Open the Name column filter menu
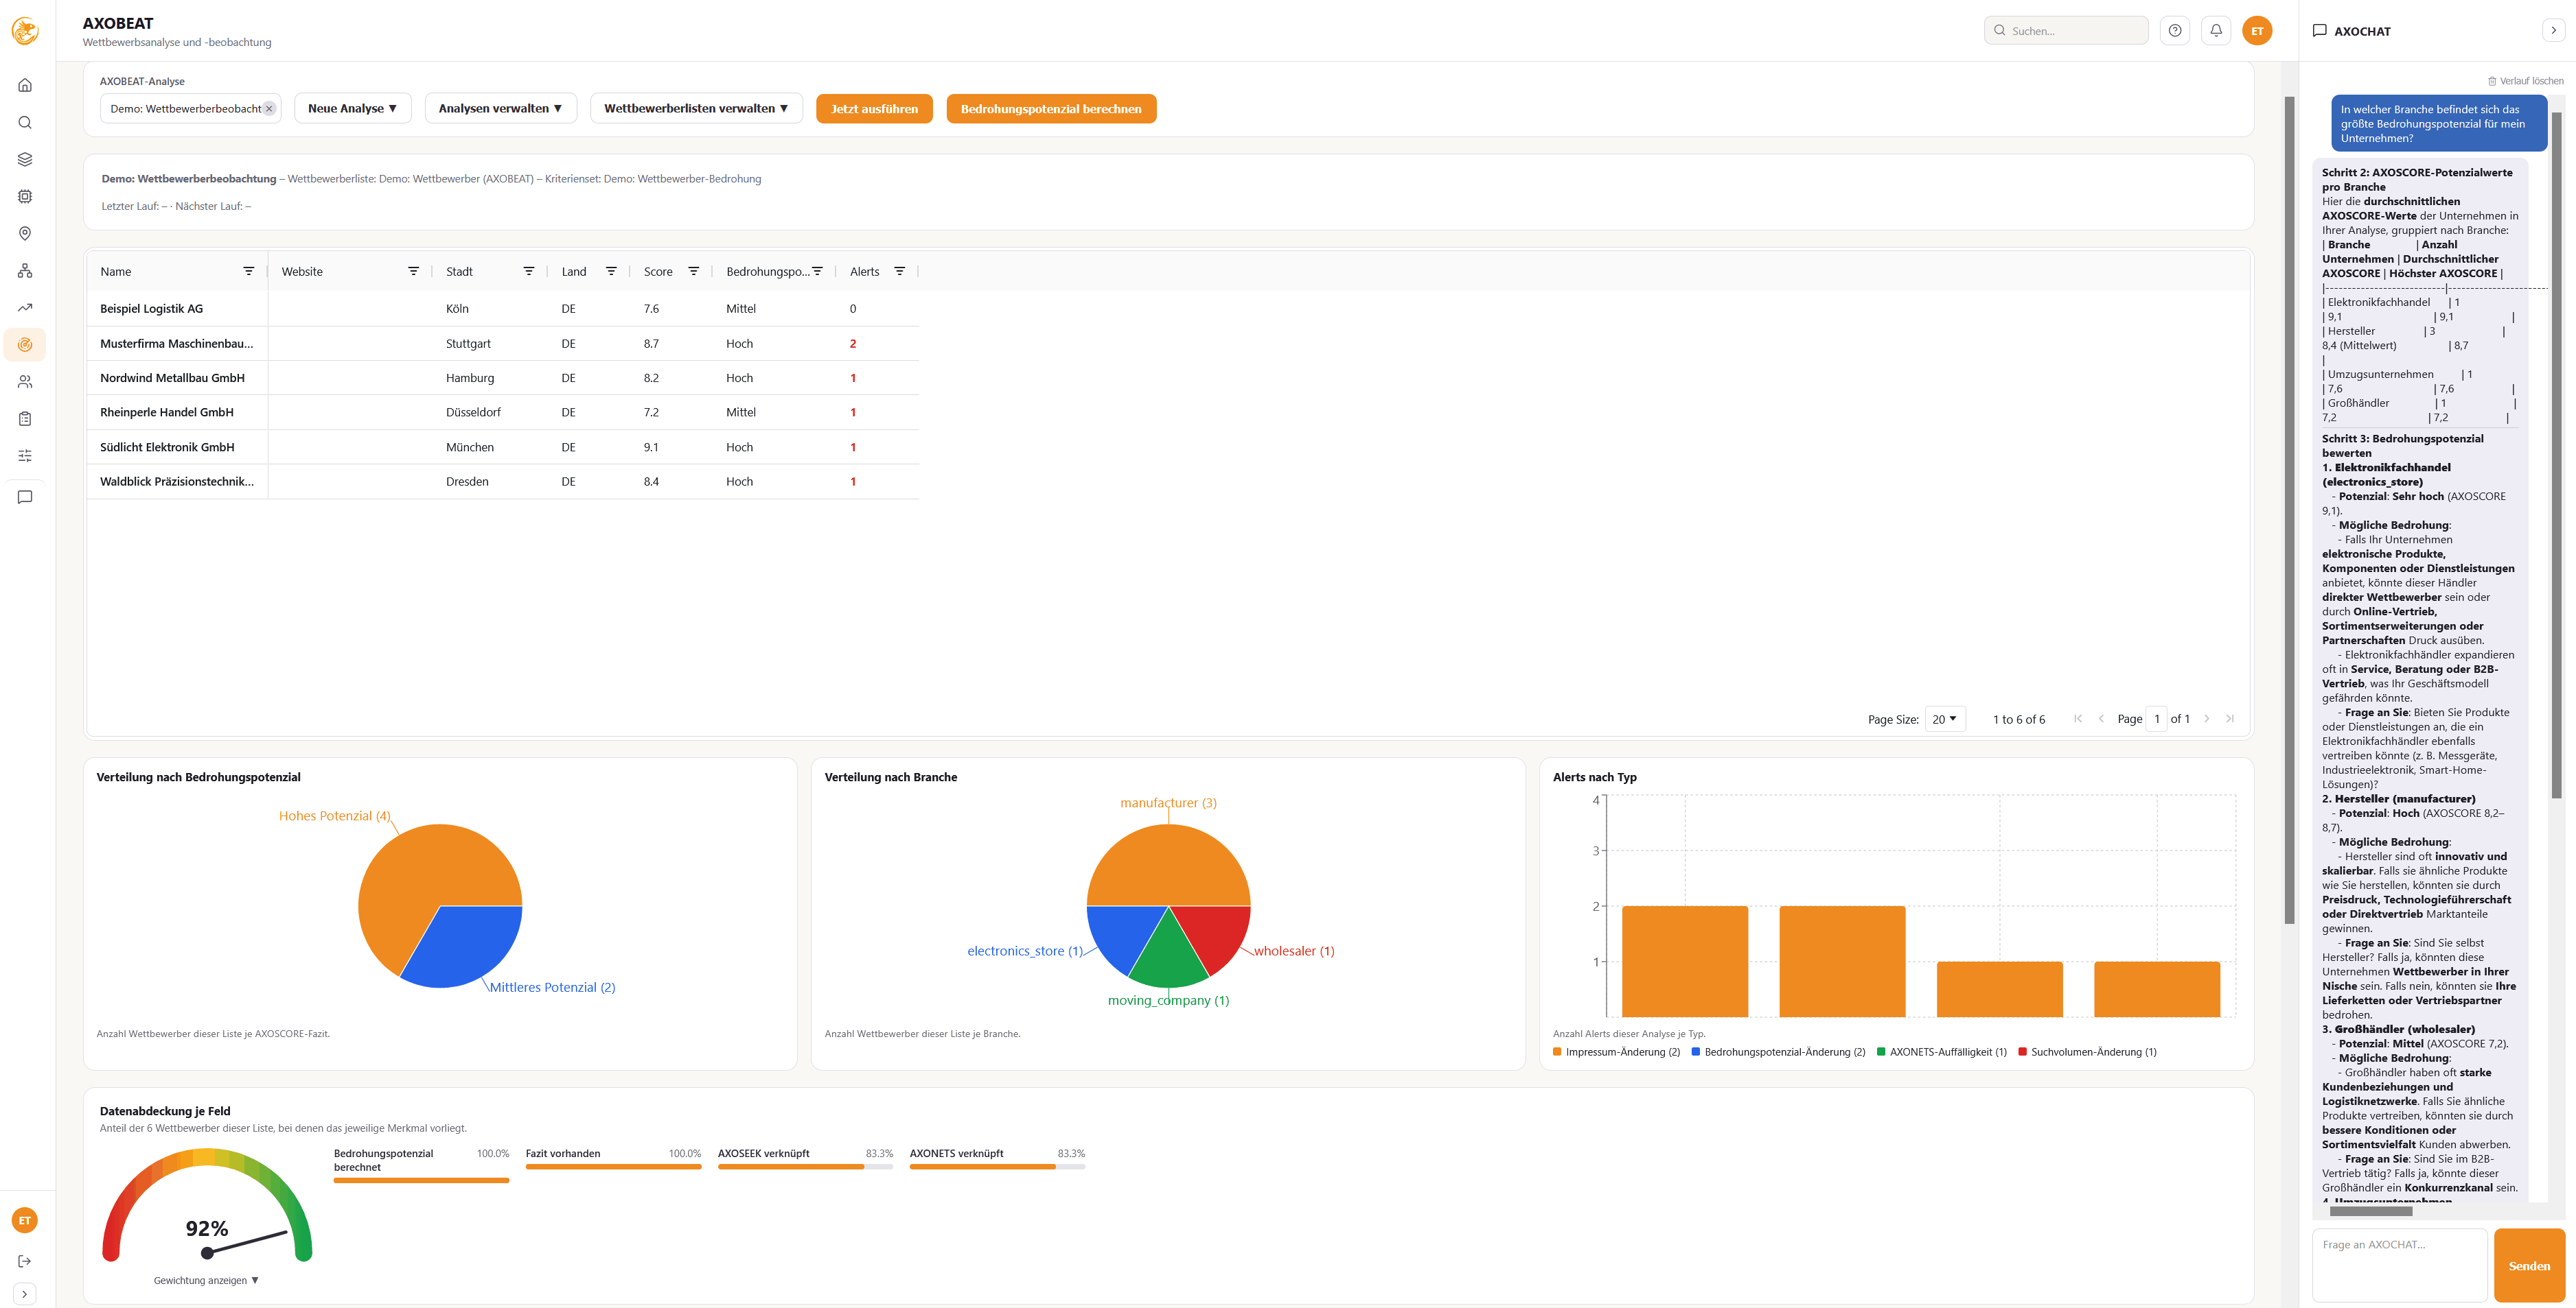Viewport: 2576px width, 1308px height. click(x=249, y=272)
